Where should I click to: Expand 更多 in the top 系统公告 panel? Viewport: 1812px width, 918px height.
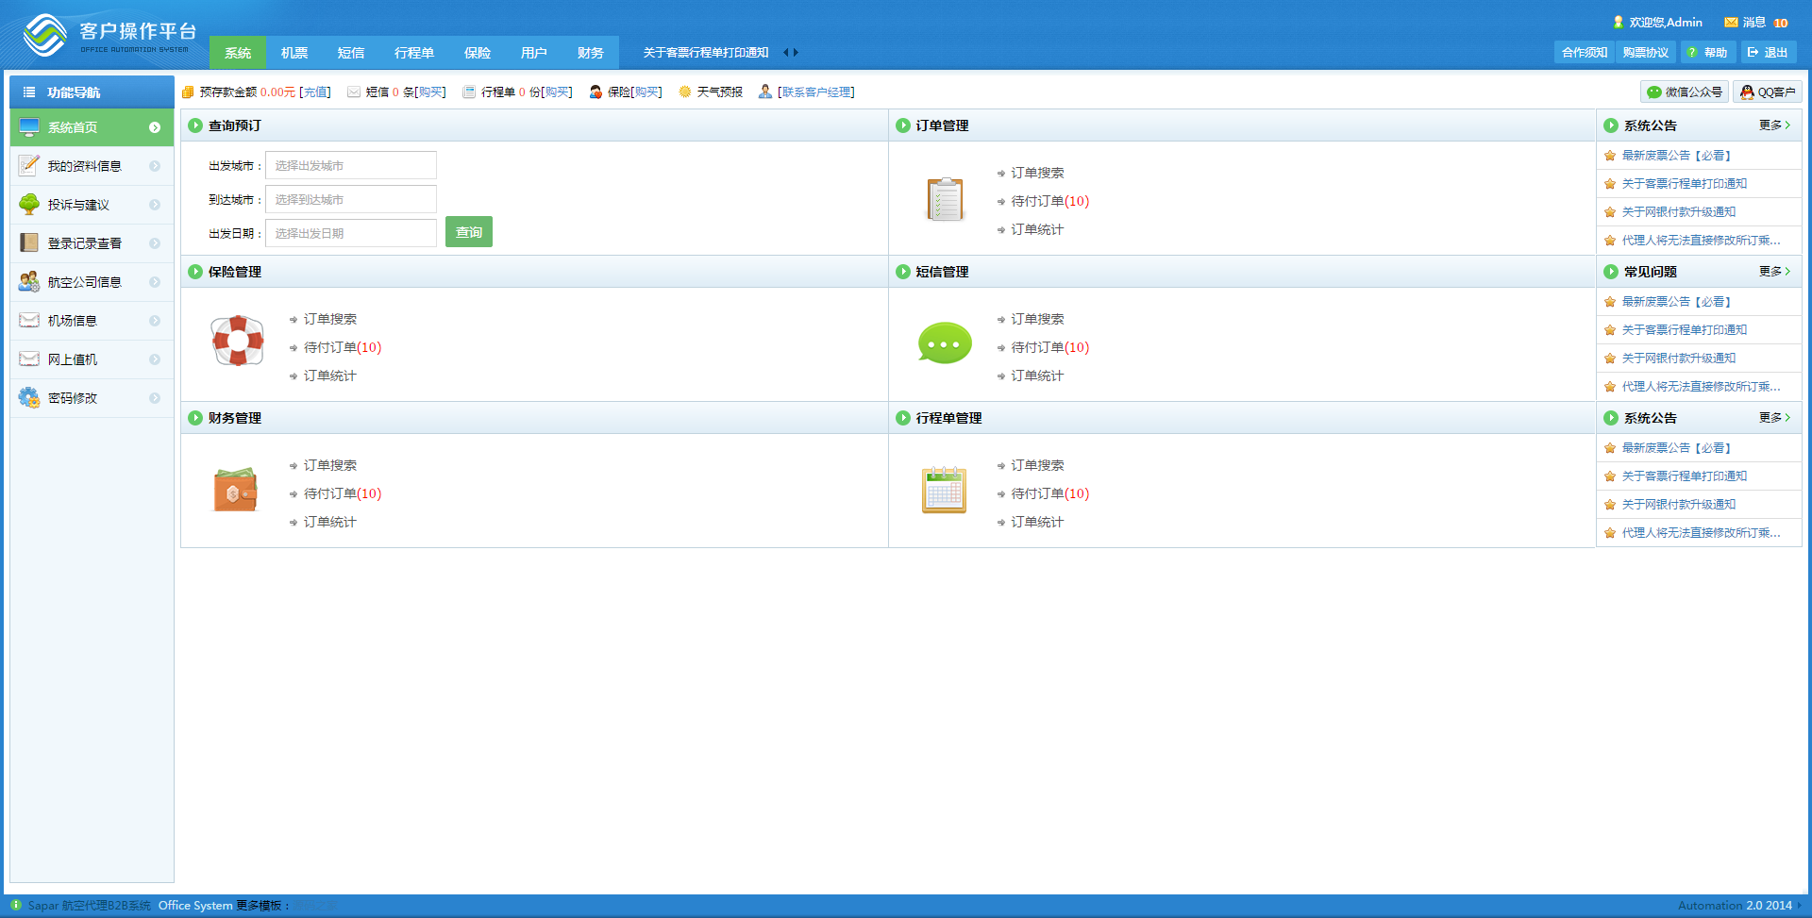1773,125
